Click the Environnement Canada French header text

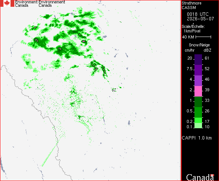(x=52, y=4)
